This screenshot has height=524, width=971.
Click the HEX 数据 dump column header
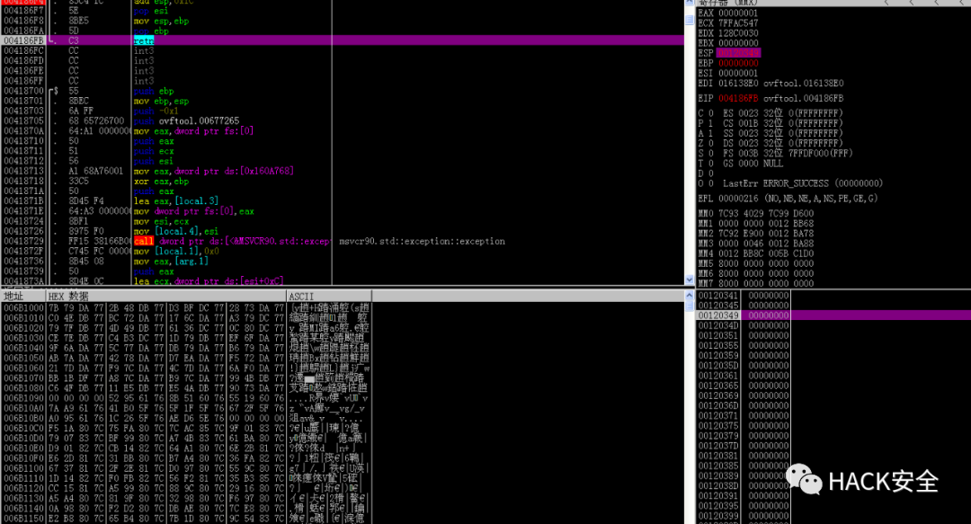166,296
